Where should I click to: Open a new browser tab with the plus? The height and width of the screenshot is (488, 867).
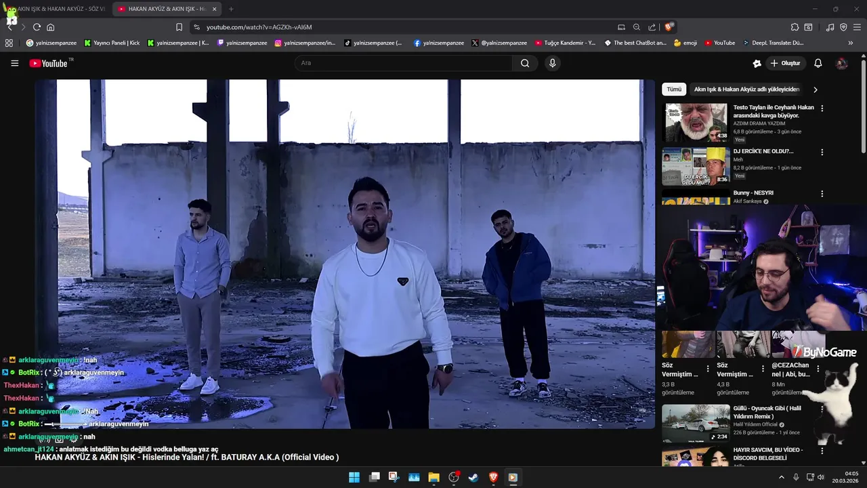click(231, 9)
